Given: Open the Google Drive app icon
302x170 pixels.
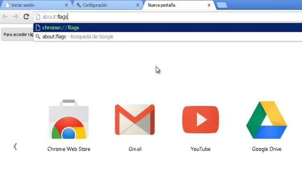Looking at the screenshot, I should [x=267, y=120].
